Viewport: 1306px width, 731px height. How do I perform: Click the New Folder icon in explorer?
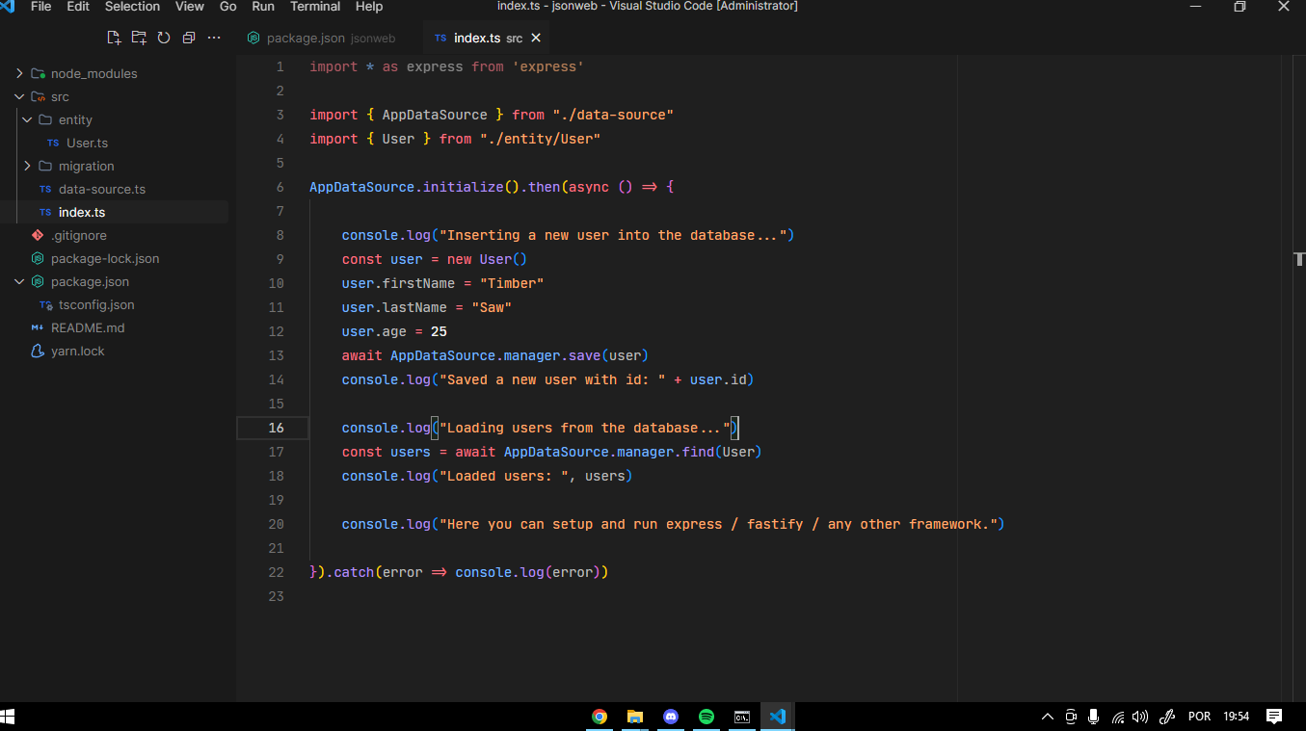139,38
